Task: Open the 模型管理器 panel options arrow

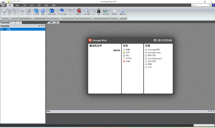Action: [39, 26]
